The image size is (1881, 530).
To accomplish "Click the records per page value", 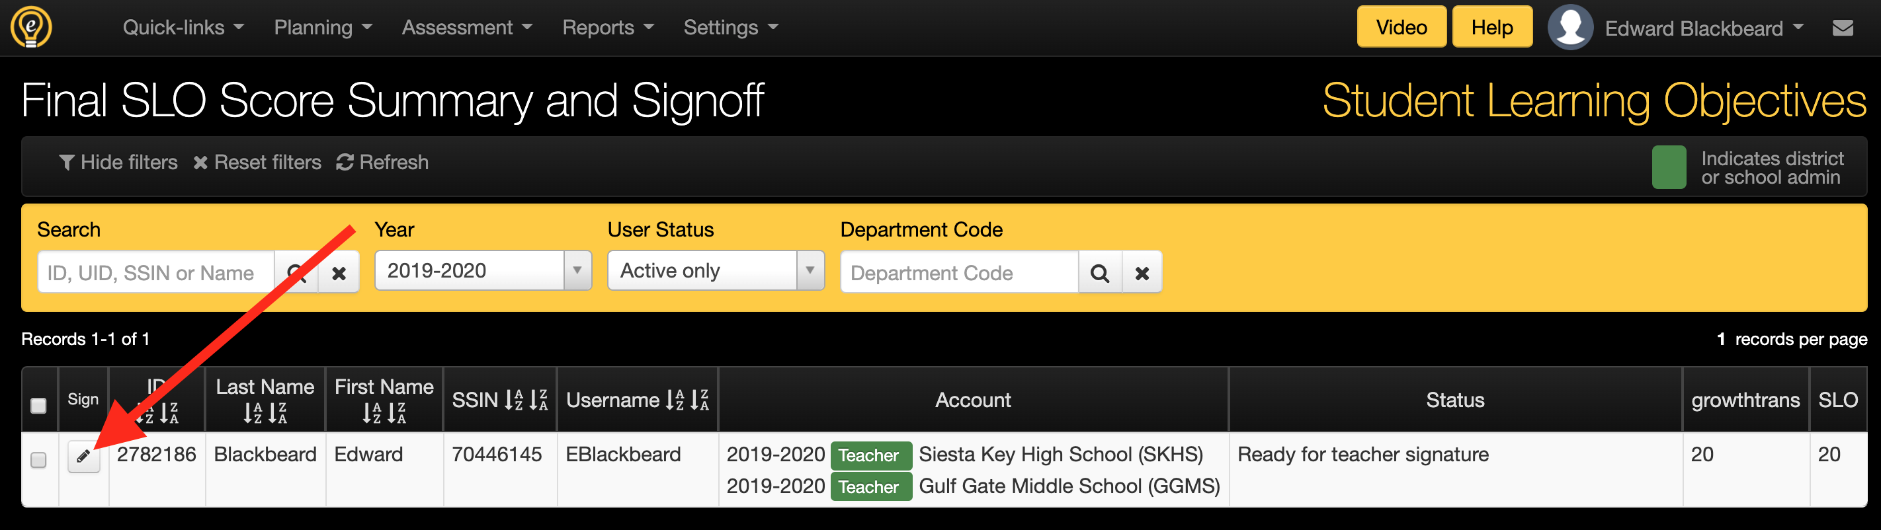I will (x=1721, y=339).
